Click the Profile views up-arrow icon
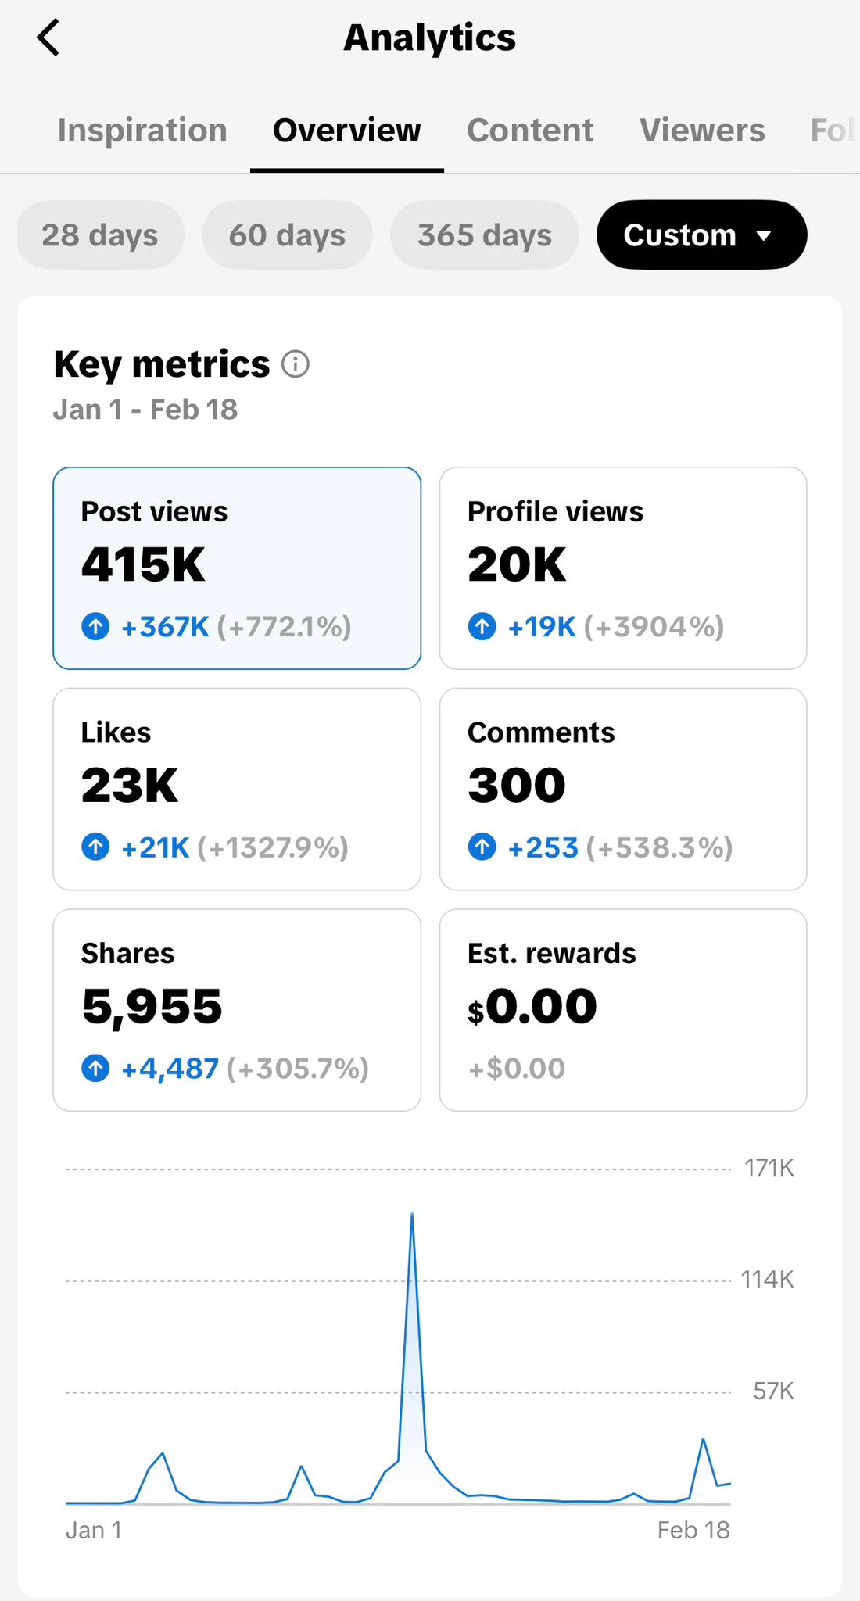 point(482,626)
